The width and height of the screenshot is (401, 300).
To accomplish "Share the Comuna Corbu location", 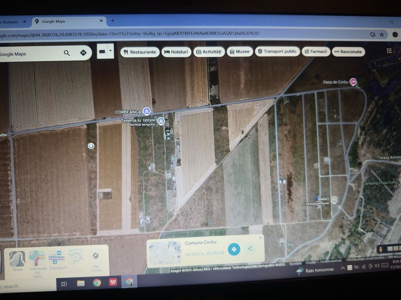I will (250, 249).
